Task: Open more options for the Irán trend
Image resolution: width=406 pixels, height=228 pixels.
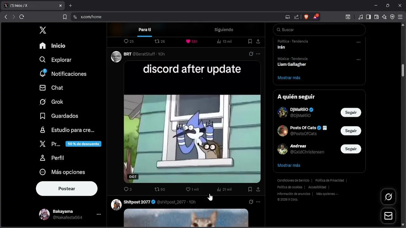Action: click(x=358, y=42)
